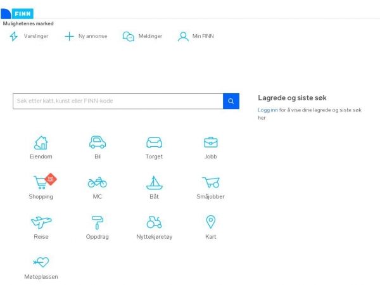Click the Torget category label

[x=154, y=156]
